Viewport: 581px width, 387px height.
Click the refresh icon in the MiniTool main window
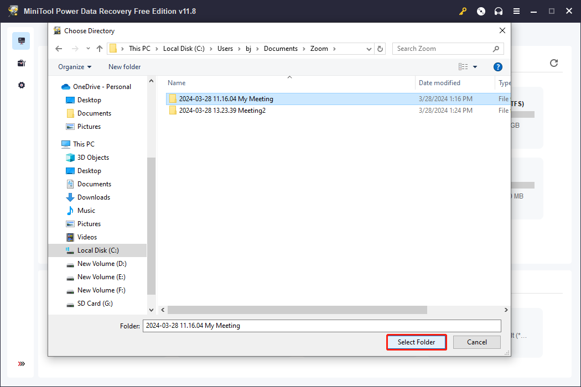point(554,63)
